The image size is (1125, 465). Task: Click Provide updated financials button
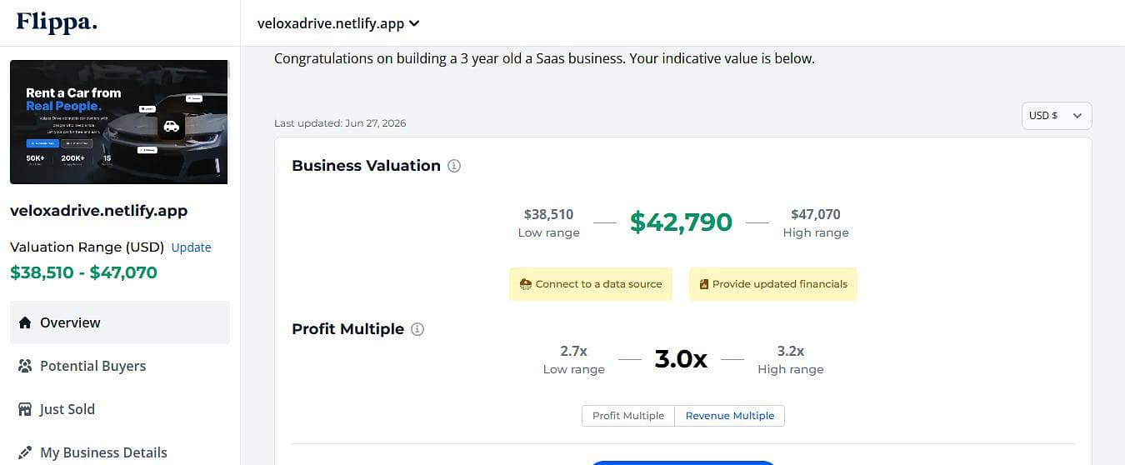772,284
